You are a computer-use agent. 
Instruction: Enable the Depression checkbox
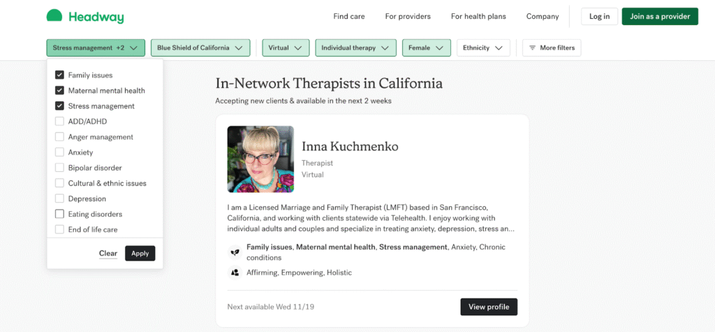click(59, 199)
